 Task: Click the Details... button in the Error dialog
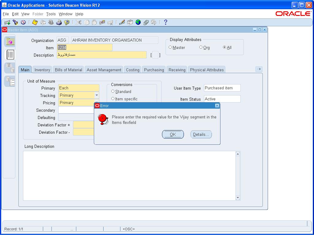tap(201, 134)
